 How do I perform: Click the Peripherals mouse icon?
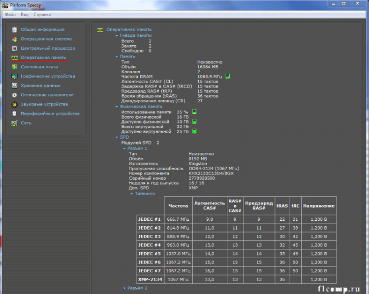coord(15,114)
